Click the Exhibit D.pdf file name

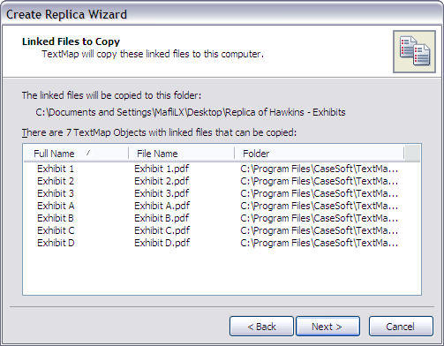point(162,243)
